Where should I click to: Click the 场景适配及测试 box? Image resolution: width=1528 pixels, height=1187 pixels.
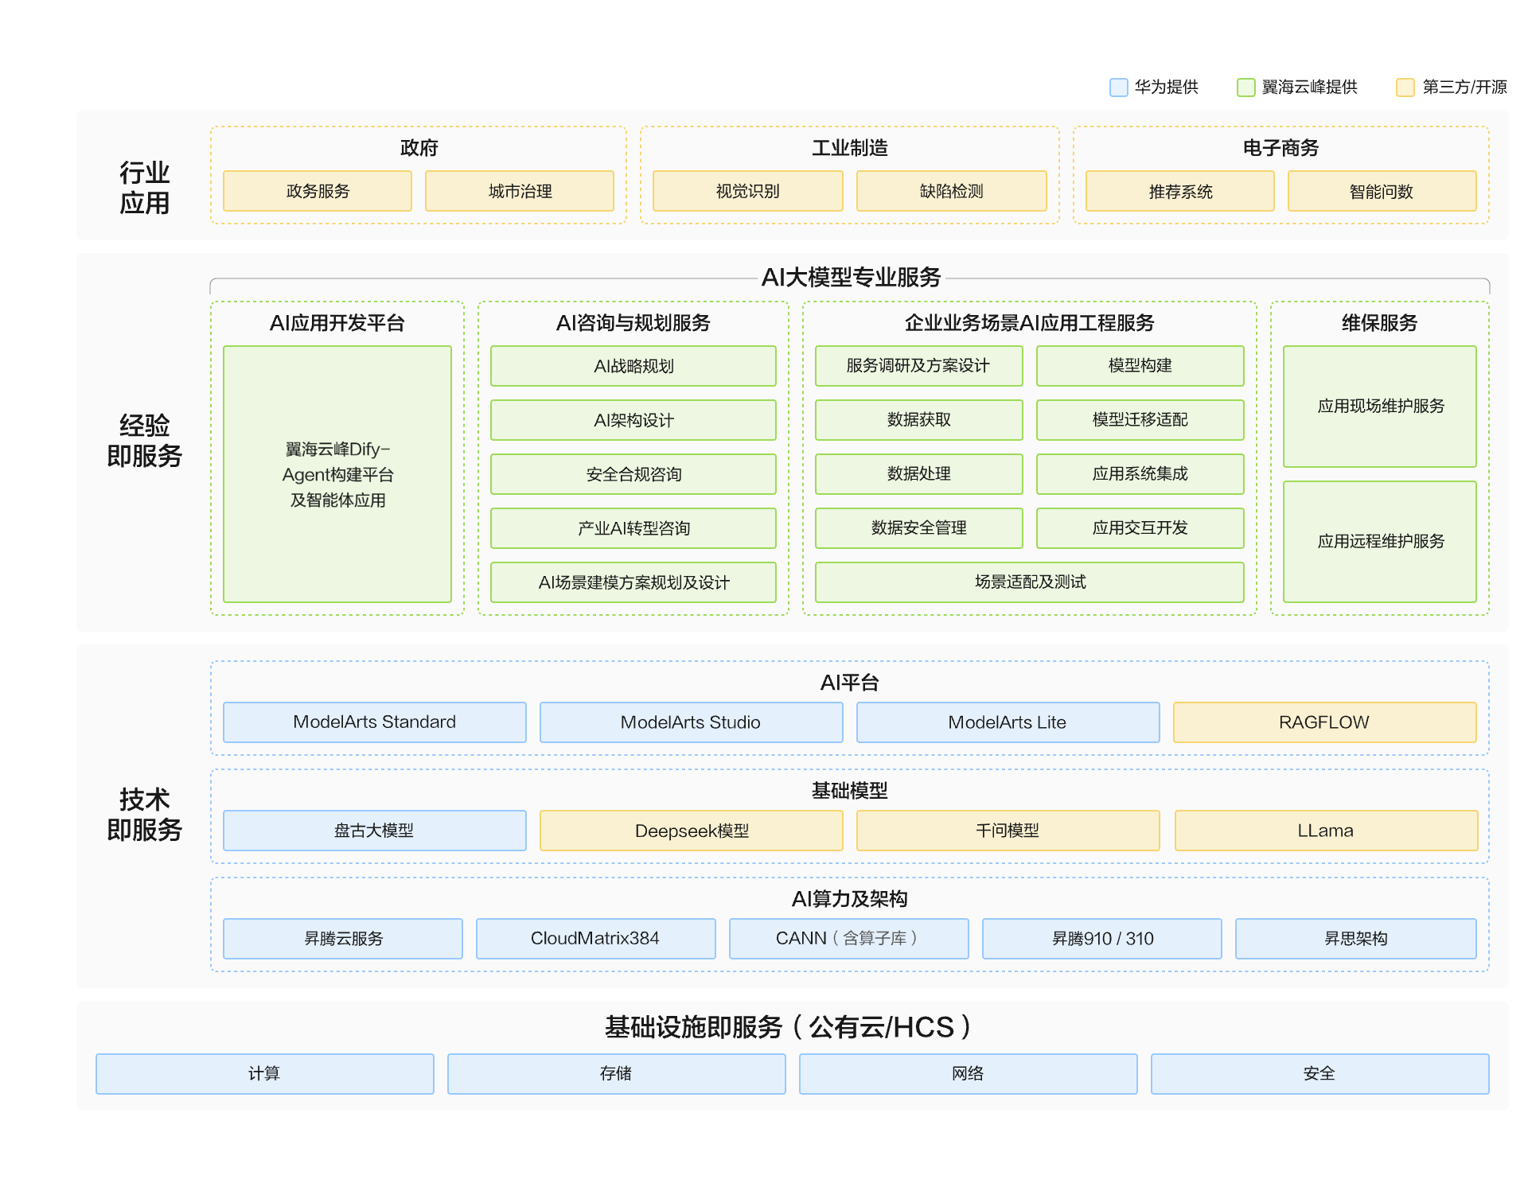click(x=1030, y=582)
